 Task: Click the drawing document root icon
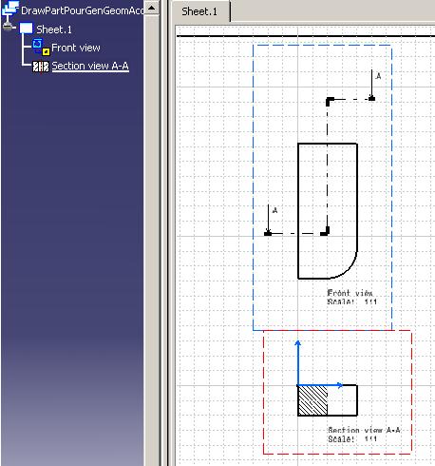pyautogui.click(x=10, y=9)
